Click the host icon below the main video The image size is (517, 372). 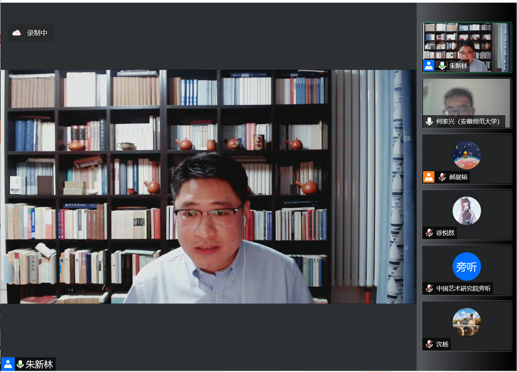pyautogui.click(x=8, y=364)
